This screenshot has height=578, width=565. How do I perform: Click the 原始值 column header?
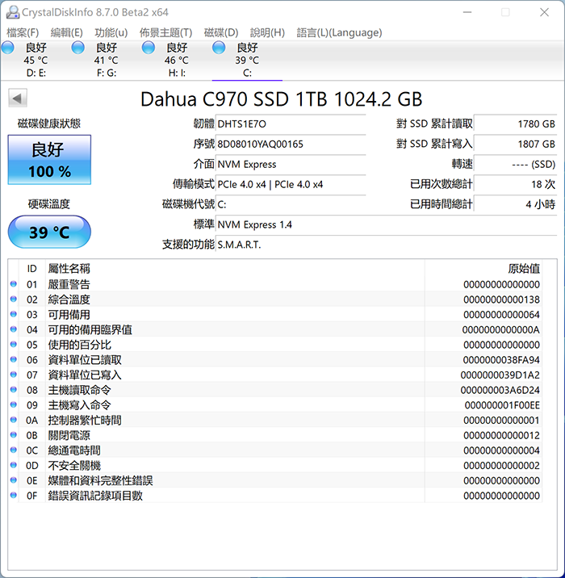483,269
